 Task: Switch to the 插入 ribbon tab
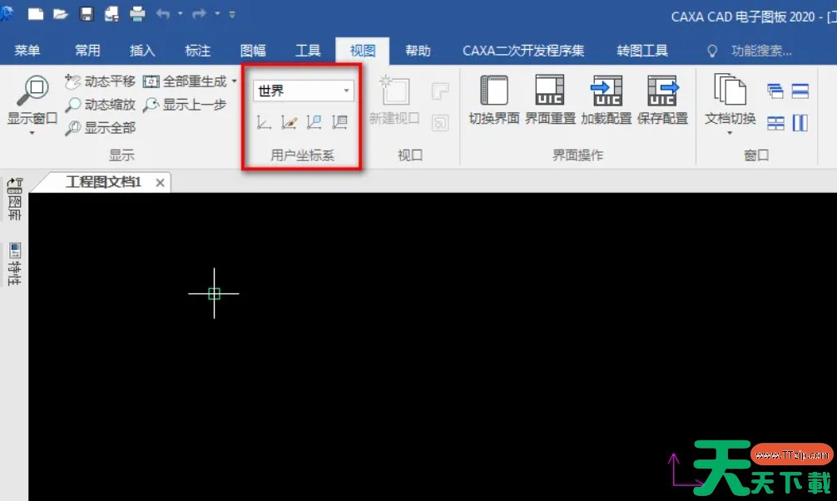point(142,51)
